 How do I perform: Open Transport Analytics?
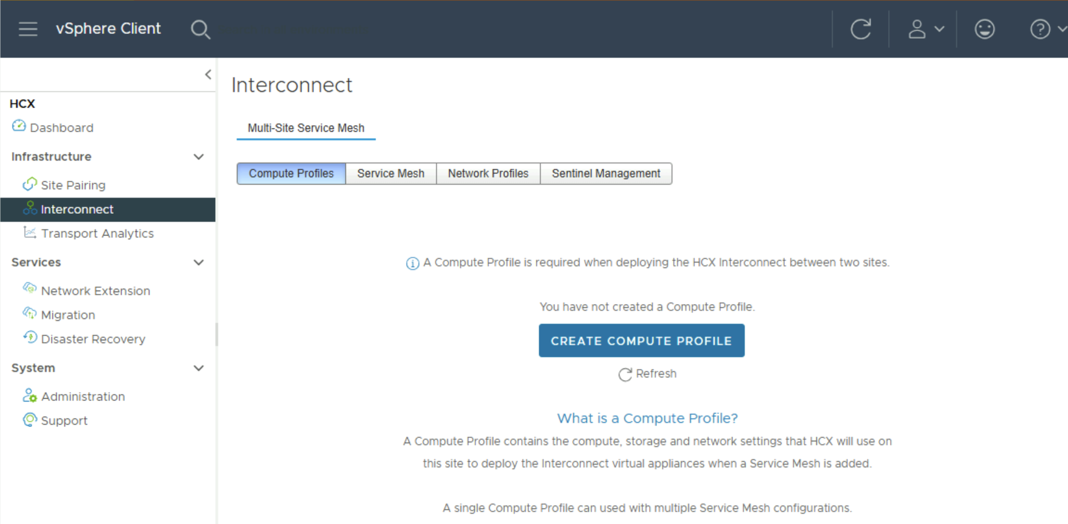97,234
